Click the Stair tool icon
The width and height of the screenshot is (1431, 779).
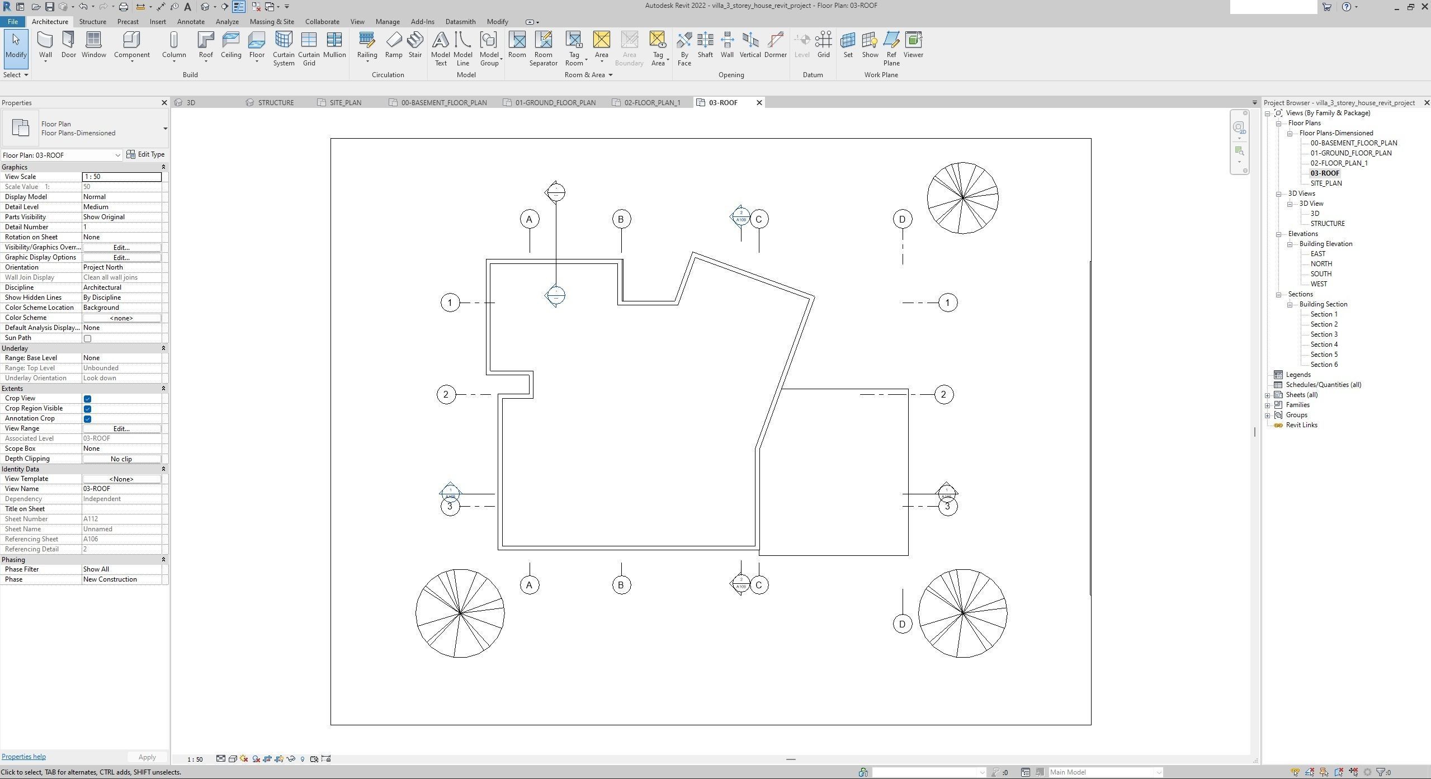(415, 40)
